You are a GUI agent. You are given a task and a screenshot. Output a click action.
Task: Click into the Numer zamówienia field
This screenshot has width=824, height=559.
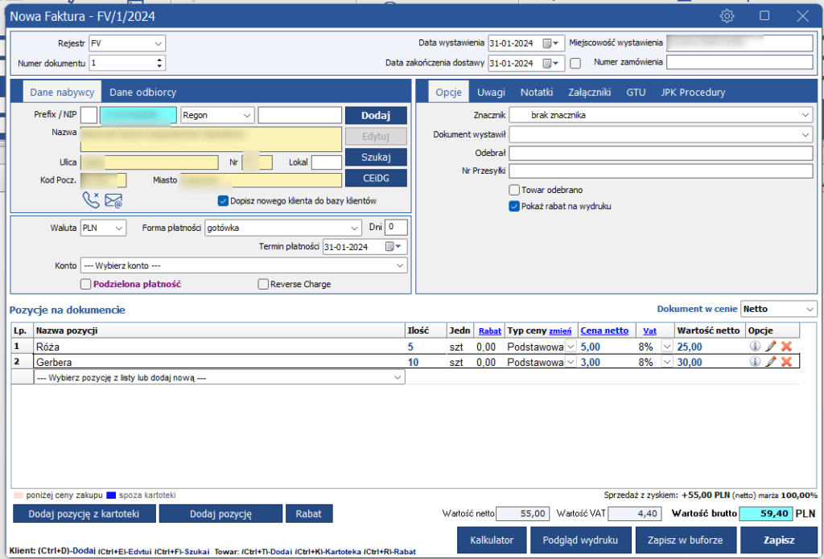[739, 63]
